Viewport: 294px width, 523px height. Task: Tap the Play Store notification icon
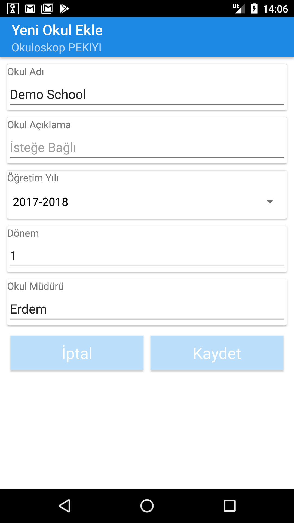[x=64, y=9]
